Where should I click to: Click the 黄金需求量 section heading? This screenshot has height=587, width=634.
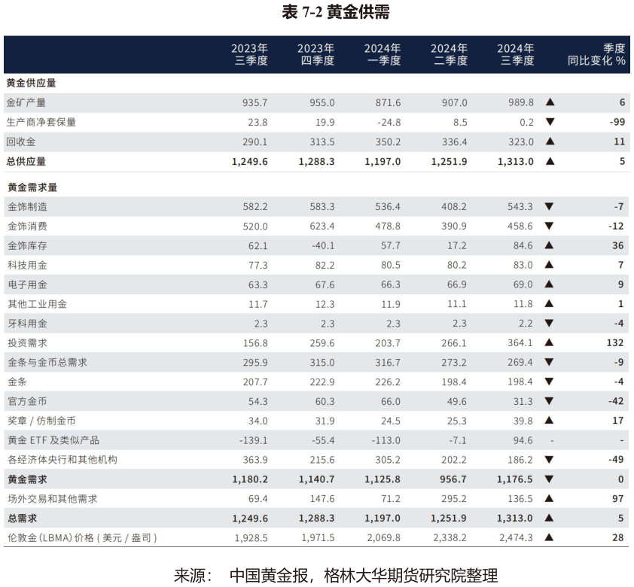(x=31, y=187)
